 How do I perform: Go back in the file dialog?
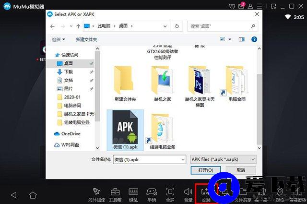52,26
